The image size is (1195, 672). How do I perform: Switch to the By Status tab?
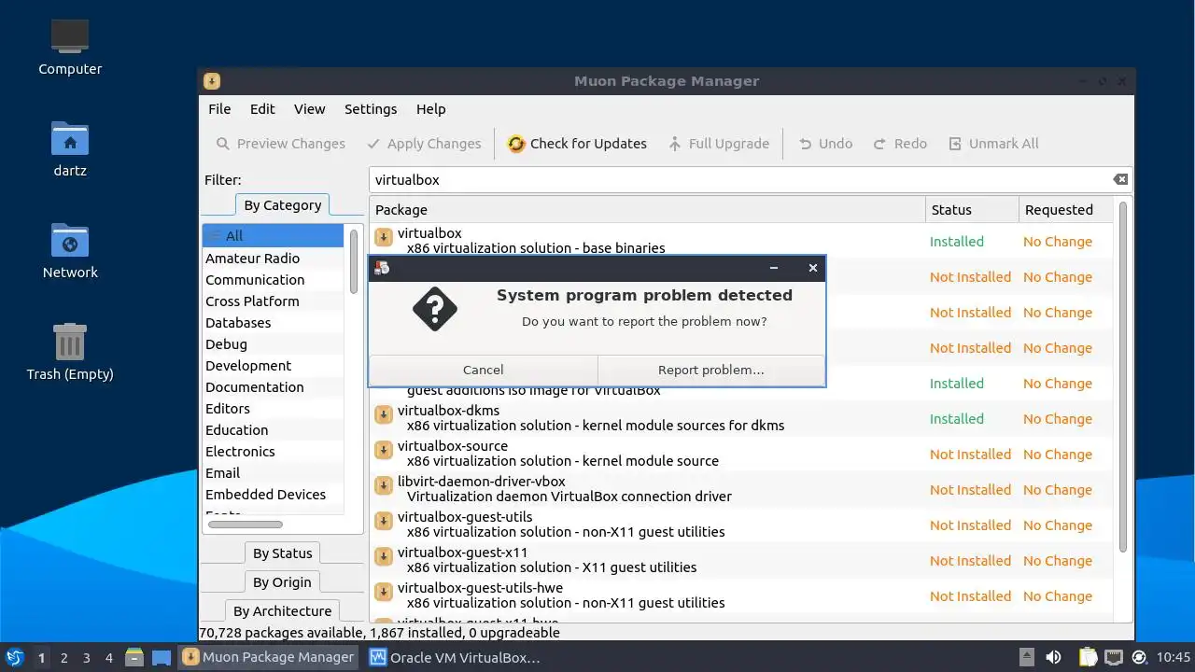pos(282,553)
